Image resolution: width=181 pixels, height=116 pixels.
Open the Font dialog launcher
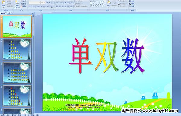coord(54,10)
